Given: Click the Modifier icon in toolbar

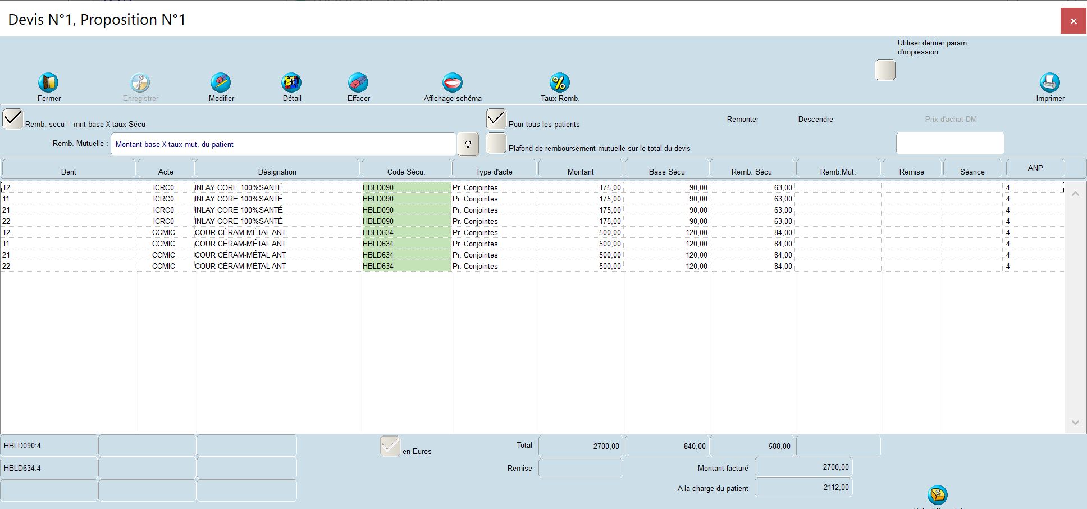Looking at the screenshot, I should (x=221, y=83).
